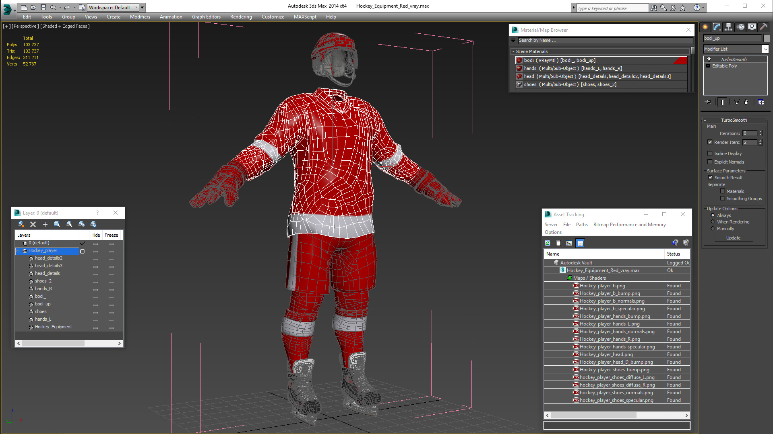
Task: Open the Motion command panel tab
Action: (x=741, y=27)
